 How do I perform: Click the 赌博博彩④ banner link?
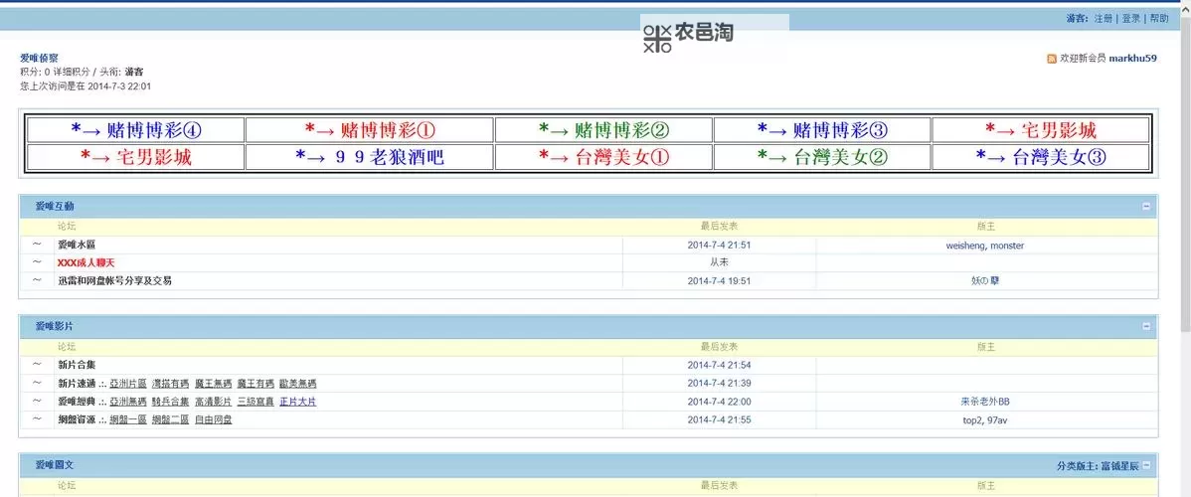coord(137,130)
